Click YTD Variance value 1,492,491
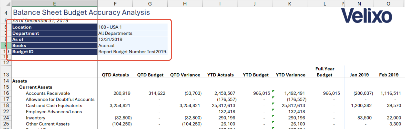This screenshot has height=129, width=405. click(x=295, y=93)
